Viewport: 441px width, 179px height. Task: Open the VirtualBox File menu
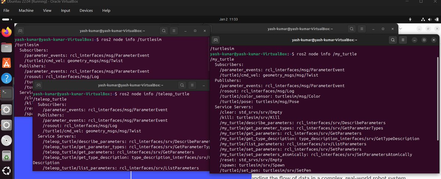tap(7, 11)
